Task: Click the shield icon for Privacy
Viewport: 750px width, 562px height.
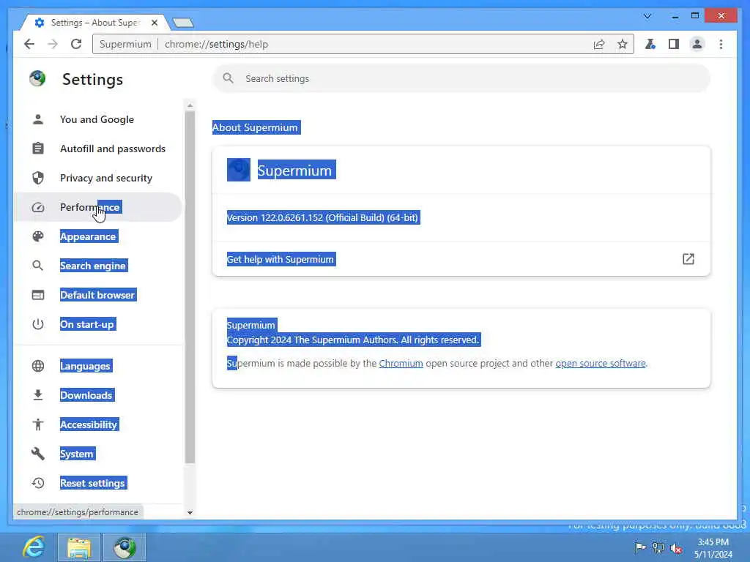Action: click(38, 178)
